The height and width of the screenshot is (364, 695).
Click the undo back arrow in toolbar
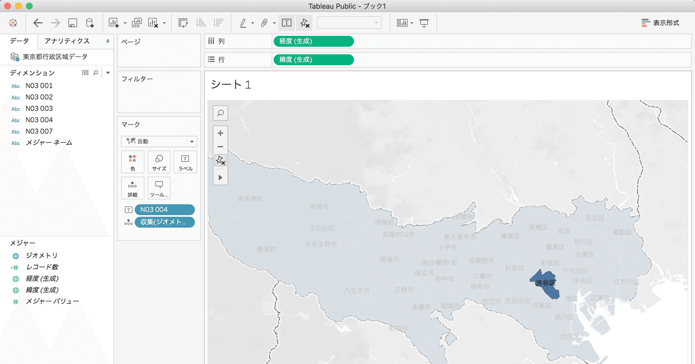click(x=38, y=23)
